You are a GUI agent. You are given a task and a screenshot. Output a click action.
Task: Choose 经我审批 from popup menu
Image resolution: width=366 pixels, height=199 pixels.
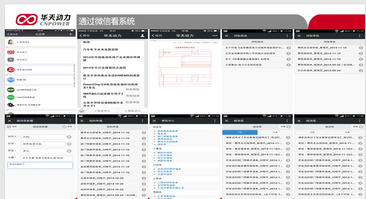click(132, 102)
